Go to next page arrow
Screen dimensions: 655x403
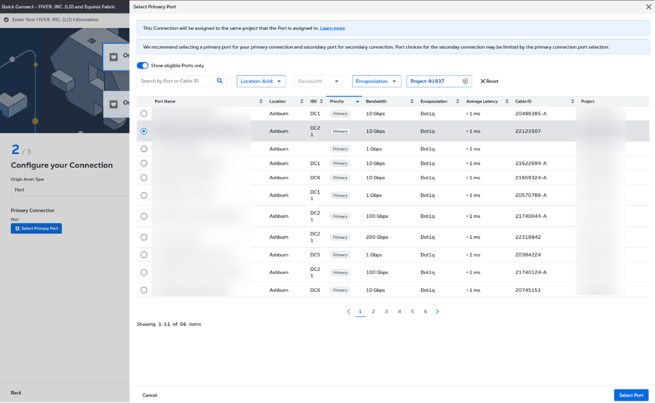coord(438,311)
